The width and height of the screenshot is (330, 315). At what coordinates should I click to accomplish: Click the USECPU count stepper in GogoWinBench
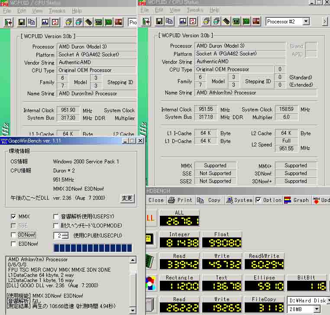tap(65, 236)
